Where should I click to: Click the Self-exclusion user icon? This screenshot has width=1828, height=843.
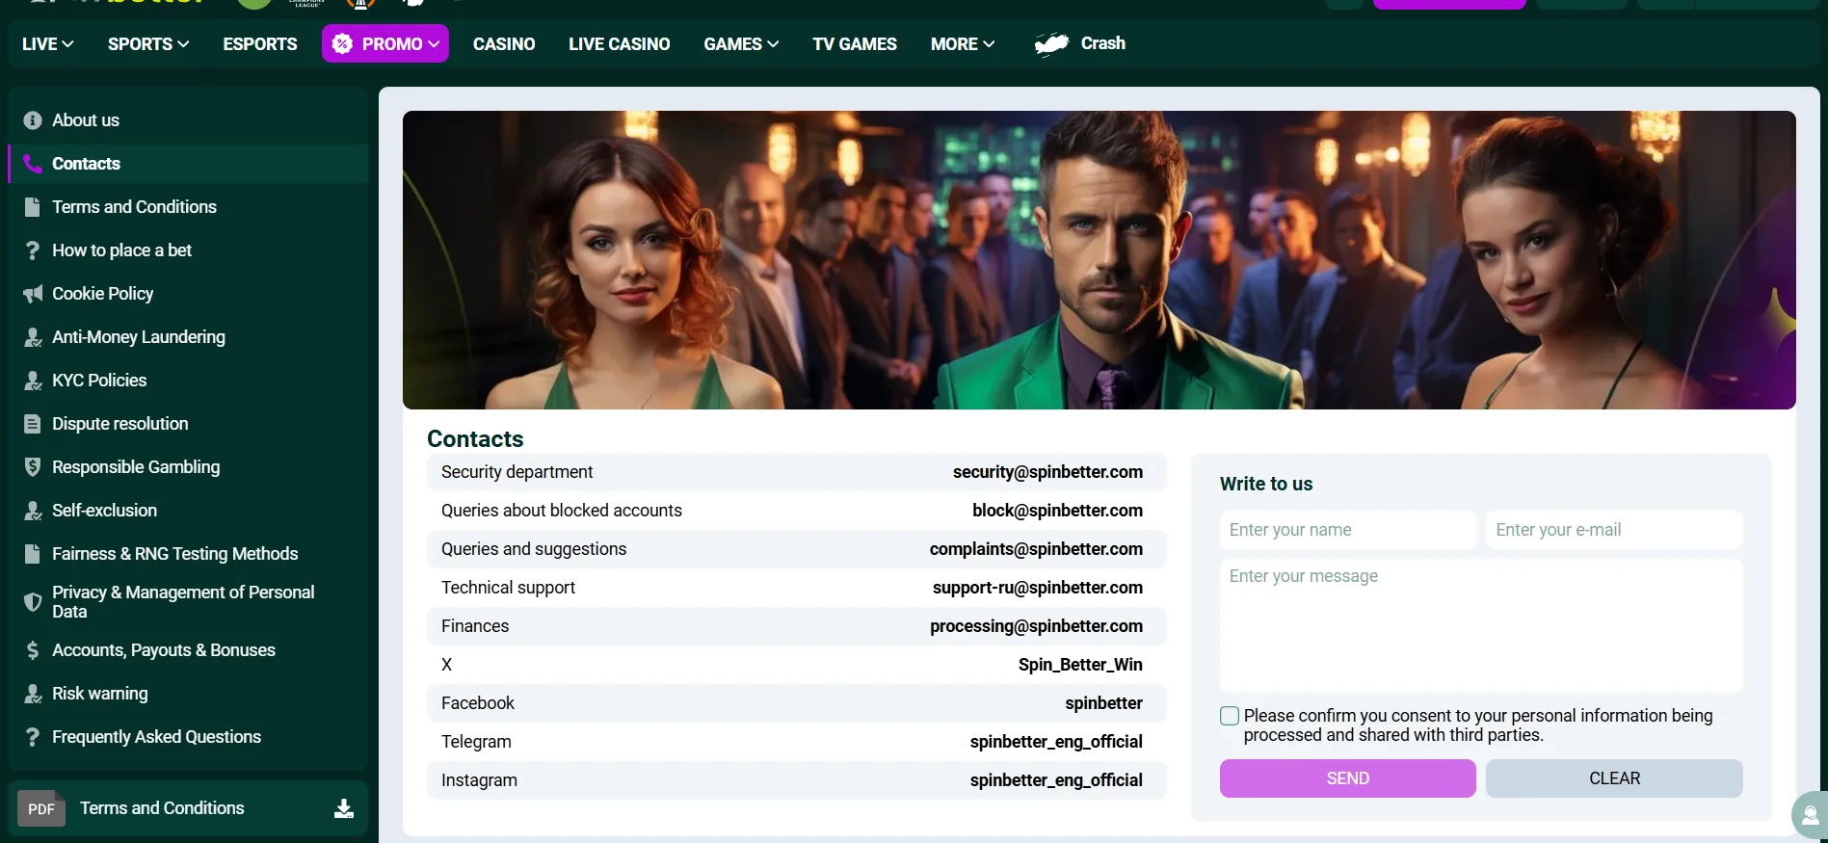pos(33,511)
